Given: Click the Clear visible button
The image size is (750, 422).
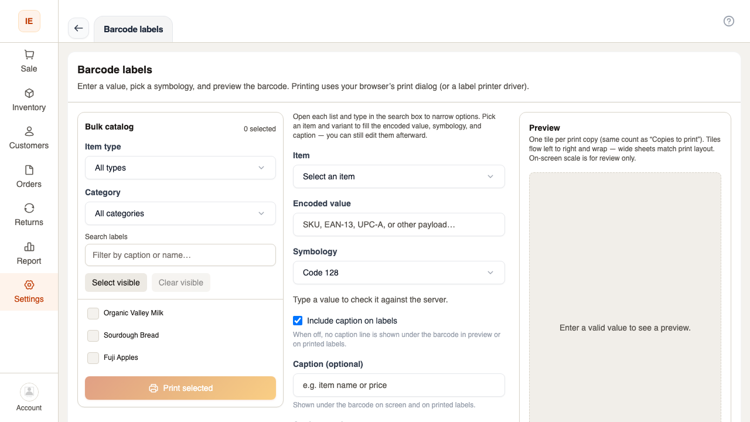Looking at the screenshot, I should tap(181, 283).
